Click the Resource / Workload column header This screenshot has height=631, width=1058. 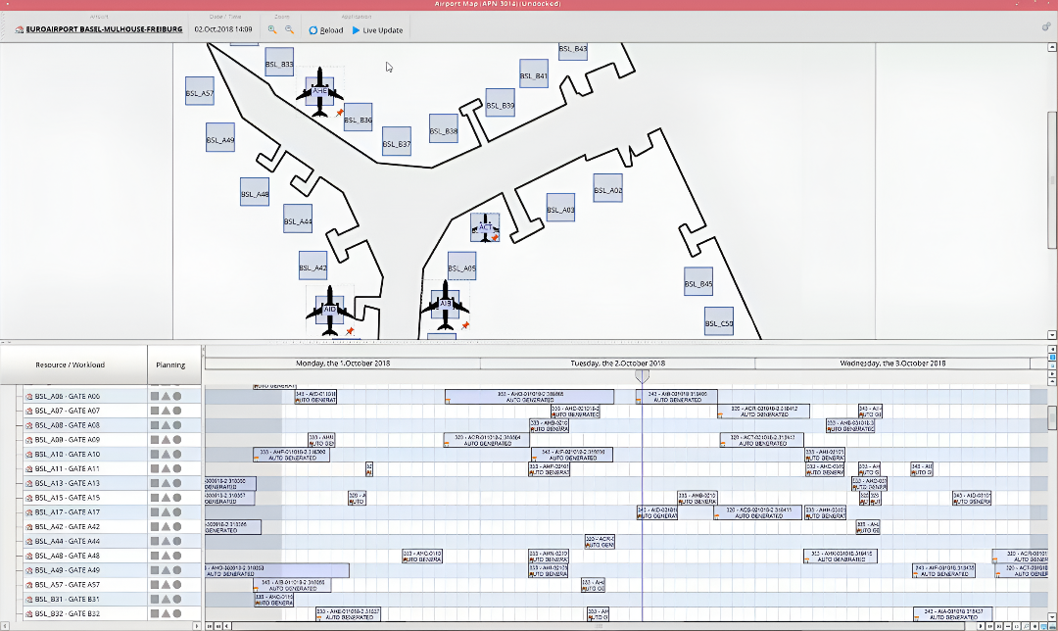click(71, 364)
